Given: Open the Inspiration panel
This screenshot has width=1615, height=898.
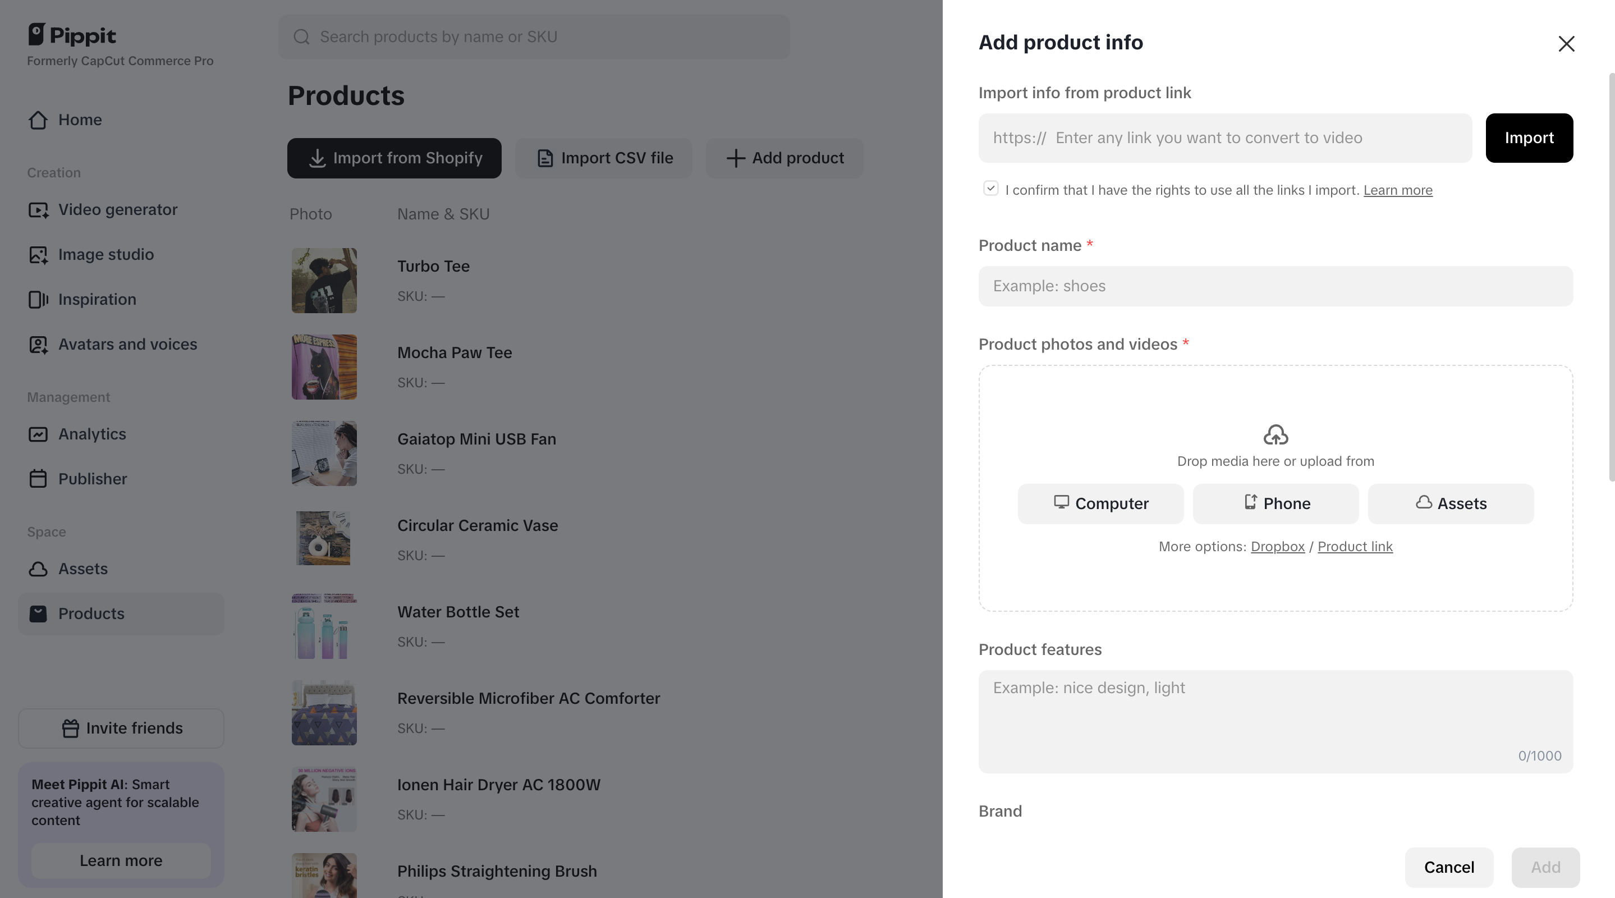Looking at the screenshot, I should tap(97, 299).
